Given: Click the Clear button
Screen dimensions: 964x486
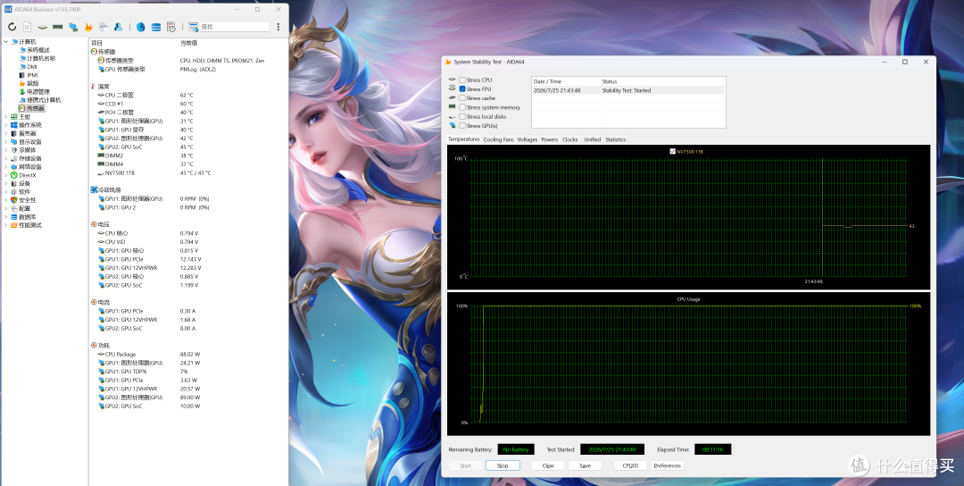Looking at the screenshot, I should point(548,465).
